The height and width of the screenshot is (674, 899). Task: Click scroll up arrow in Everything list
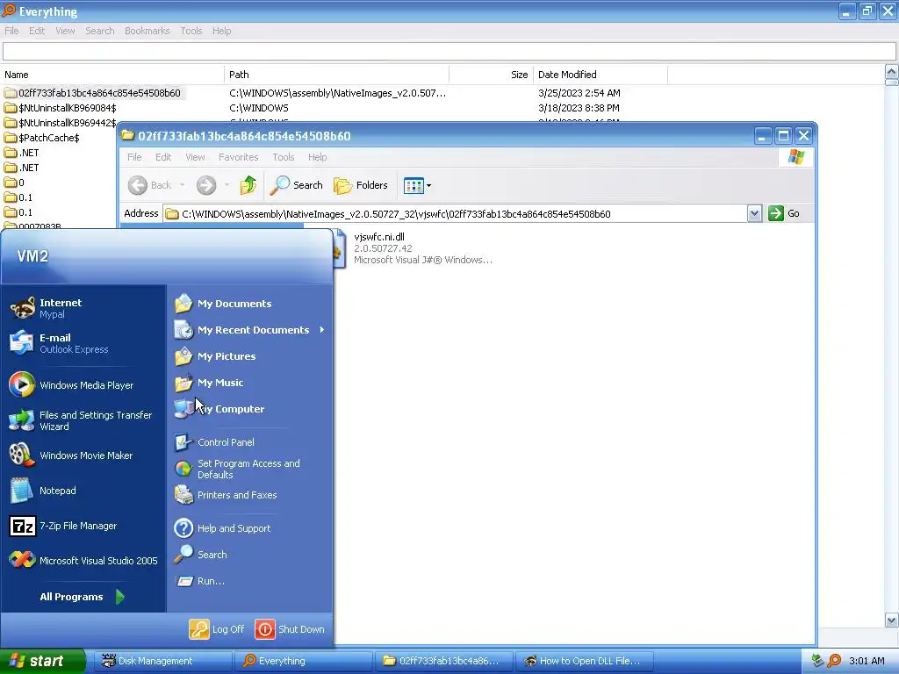(892, 72)
